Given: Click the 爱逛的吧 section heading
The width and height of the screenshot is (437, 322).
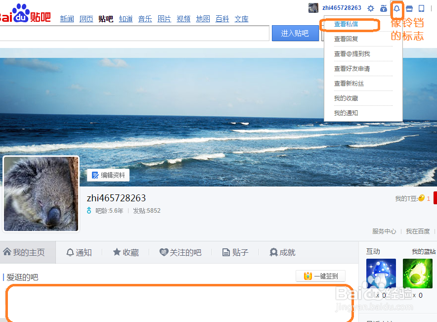Looking at the screenshot, I should tap(22, 277).
